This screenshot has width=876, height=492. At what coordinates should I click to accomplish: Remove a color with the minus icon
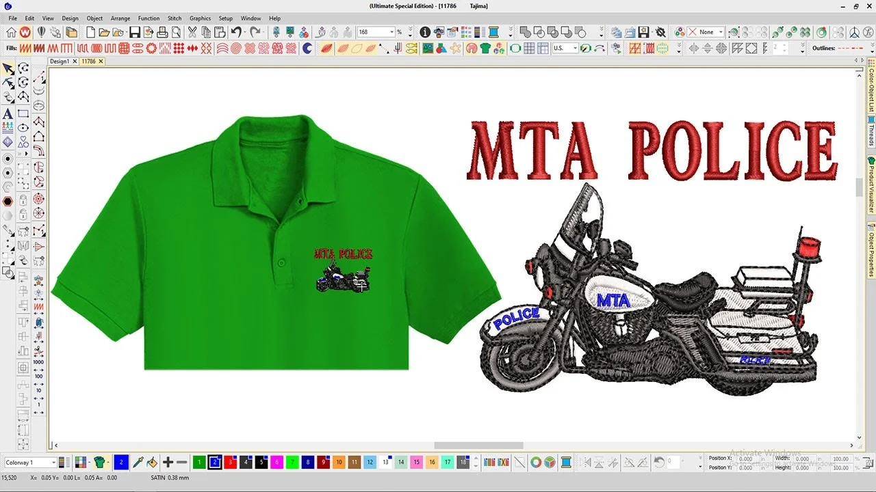(182, 463)
